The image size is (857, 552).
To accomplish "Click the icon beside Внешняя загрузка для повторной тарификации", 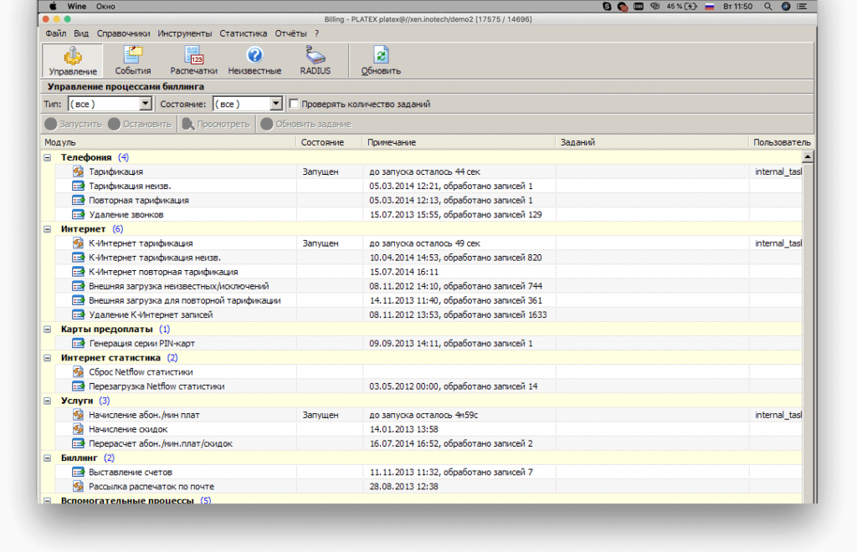I will tap(78, 300).
